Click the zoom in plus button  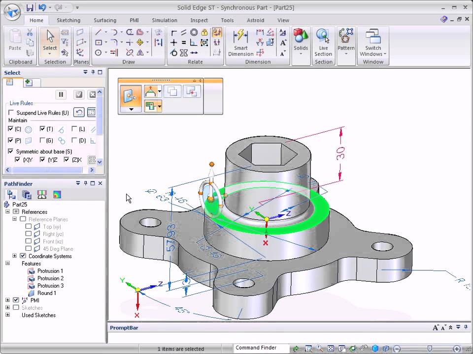point(457,349)
